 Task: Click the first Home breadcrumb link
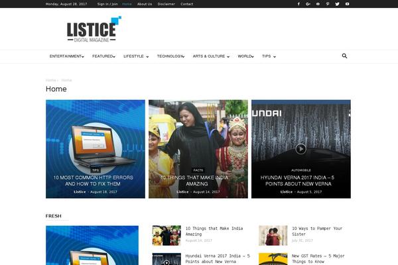coord(50,80)
